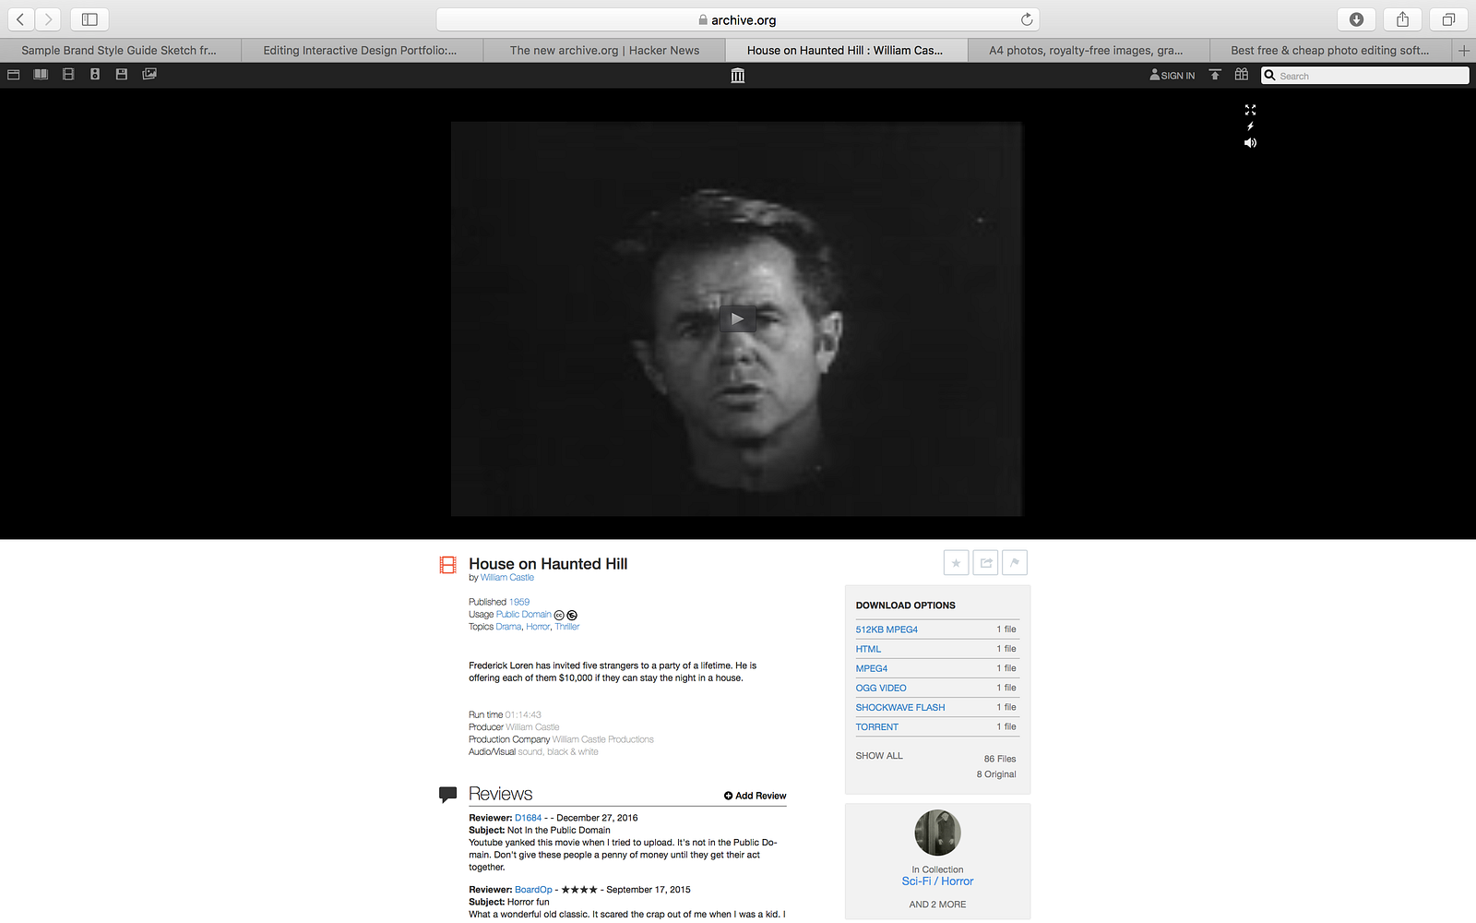Switch to A4 photos royalty-free images tab
Image resolution: width=1476 pixels, height=923 pixels.
pyautogui.click(x=1089, y=51)
